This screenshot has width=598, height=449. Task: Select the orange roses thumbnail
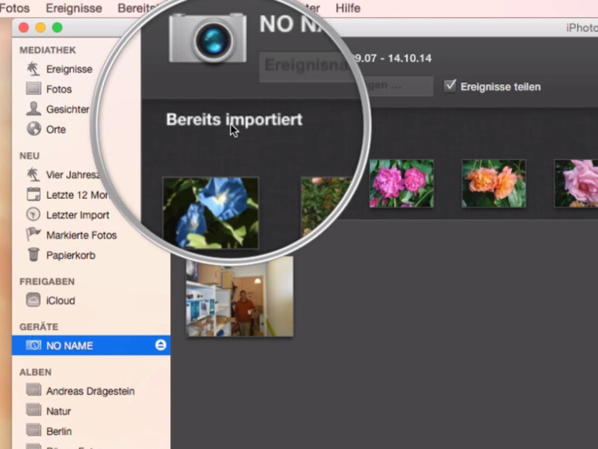point(493,183)
